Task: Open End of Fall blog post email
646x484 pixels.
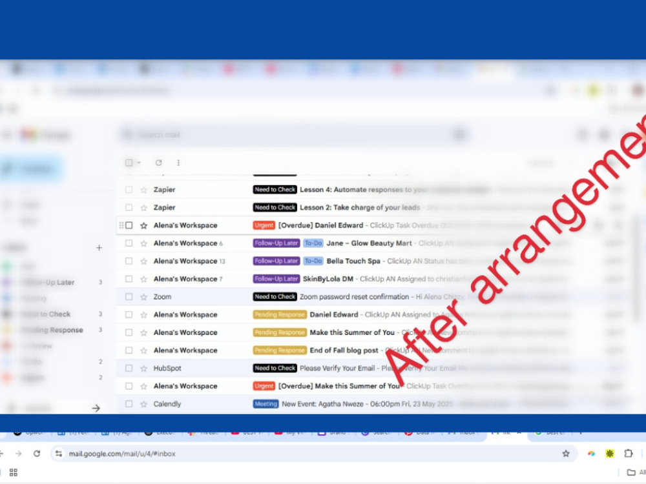Action: [344, 350]
